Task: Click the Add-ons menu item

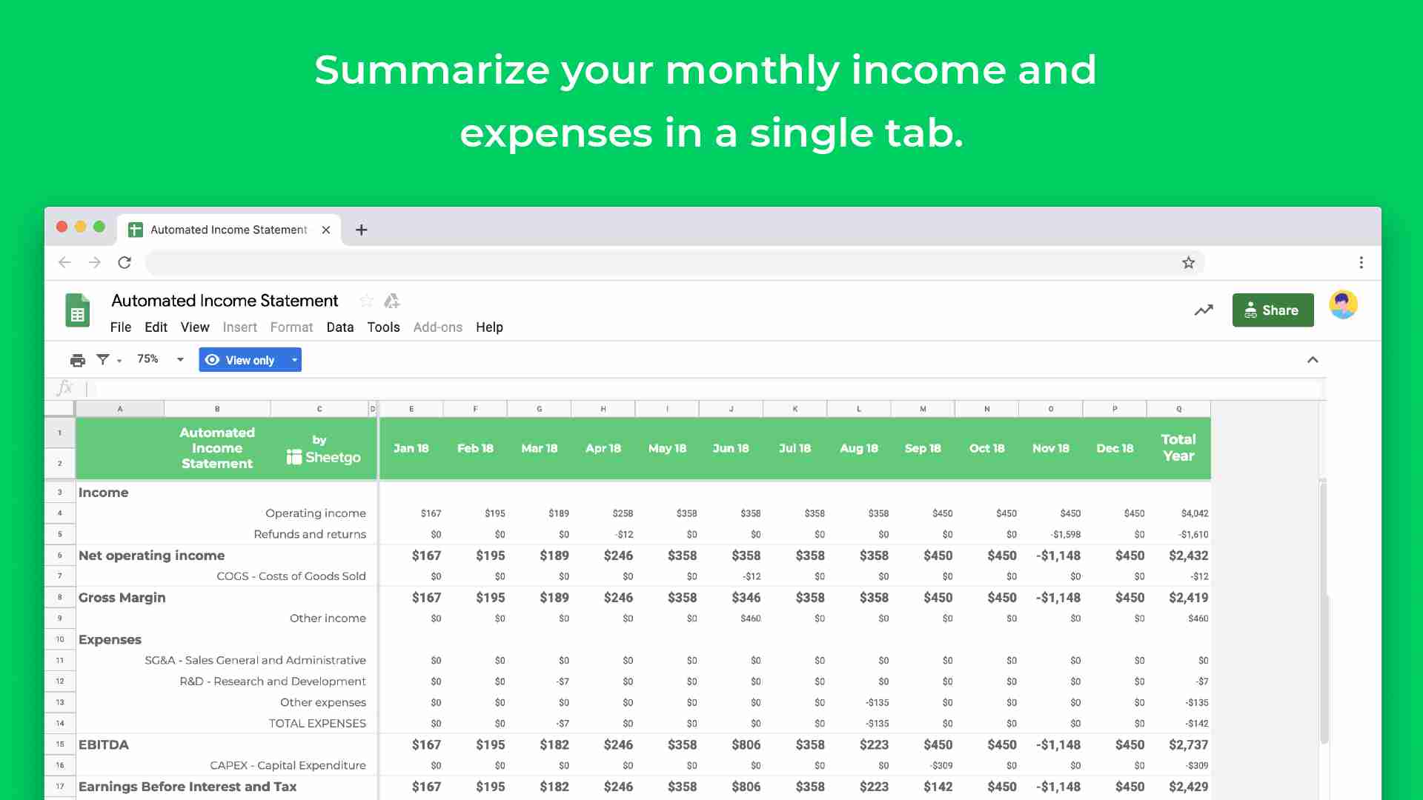Action: (438, 326)
